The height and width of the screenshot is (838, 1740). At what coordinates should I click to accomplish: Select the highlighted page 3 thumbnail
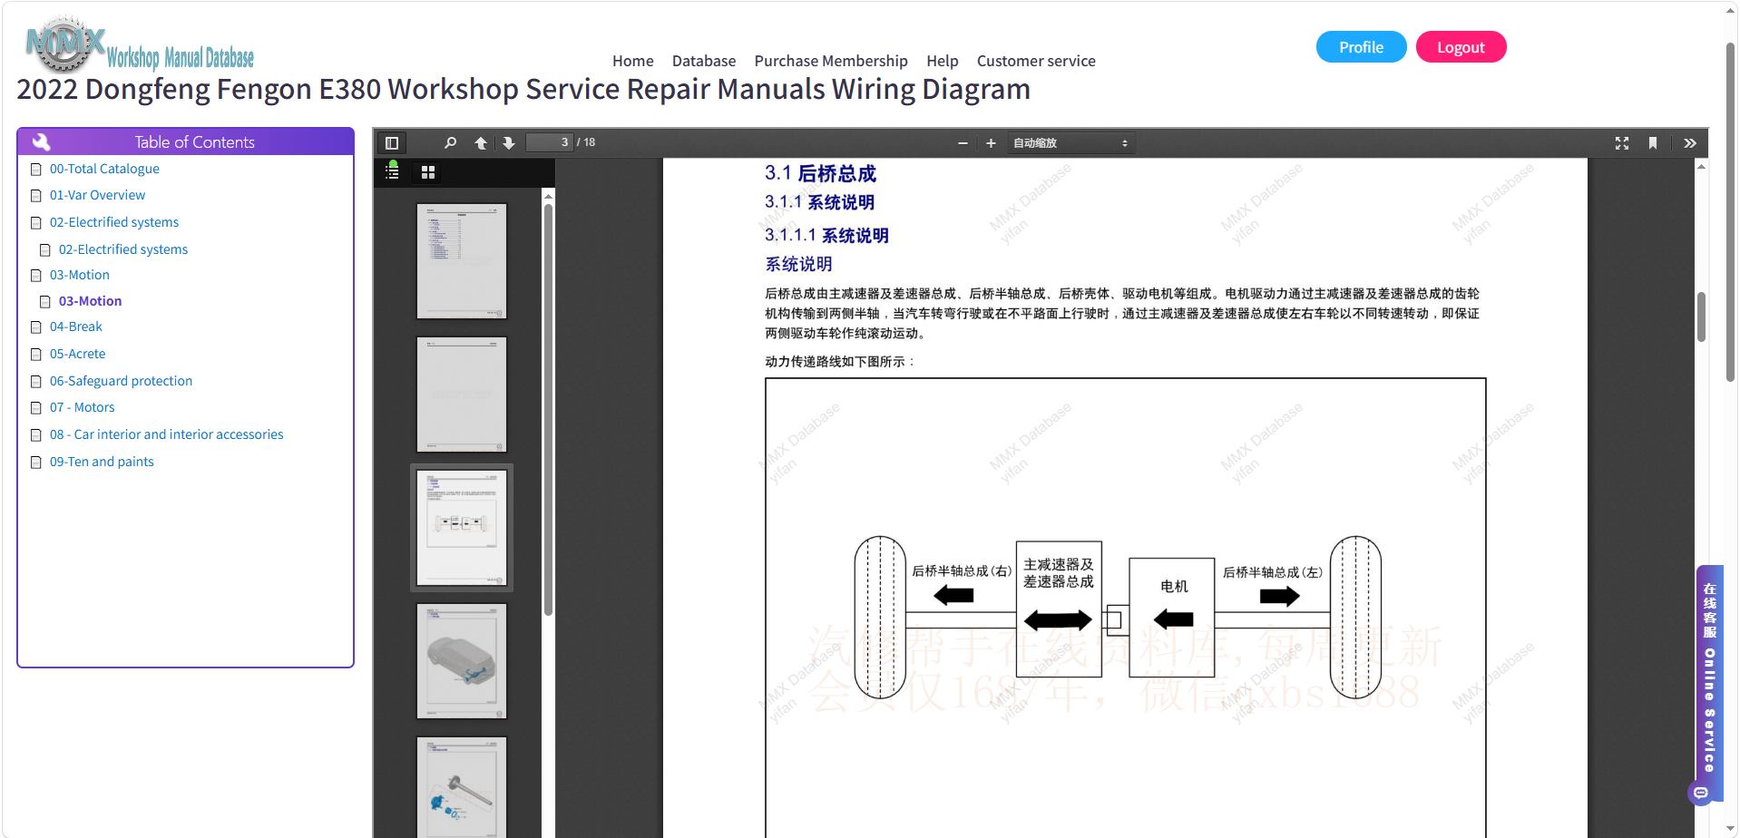click(x=462, y=528)
